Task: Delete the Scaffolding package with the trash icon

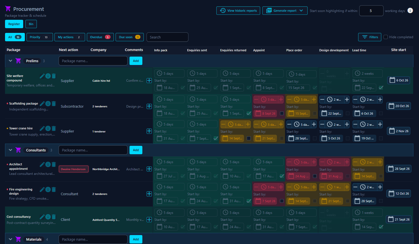Action: pyautogui.click(x=54, y=103)
